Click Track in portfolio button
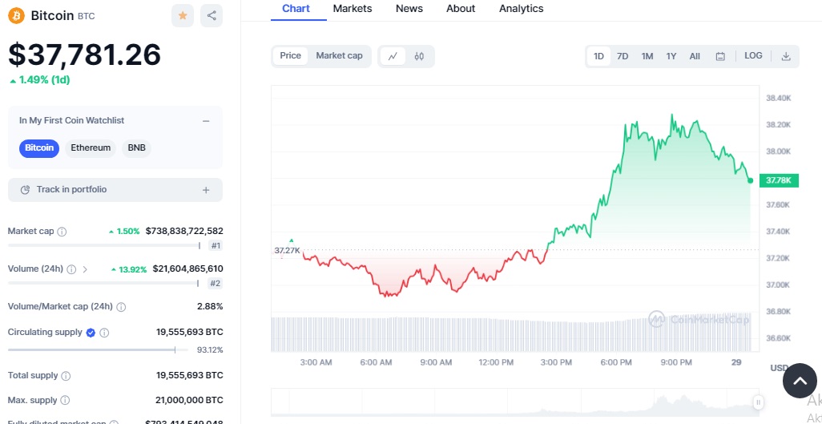This screenshot has width=822, height=424. coord(115,190)
